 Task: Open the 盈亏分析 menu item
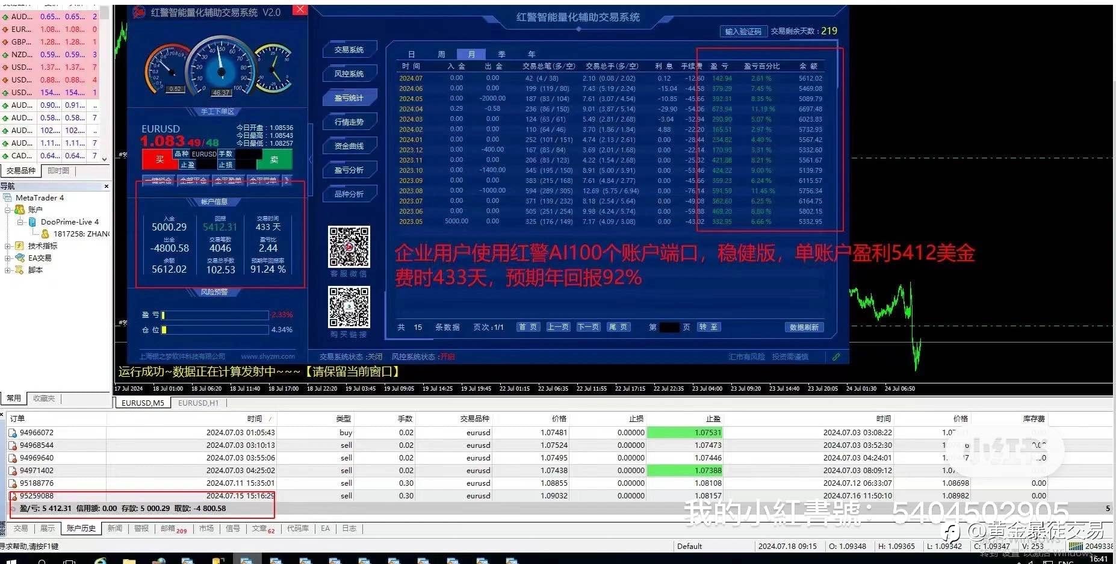(x=350, y=170)
